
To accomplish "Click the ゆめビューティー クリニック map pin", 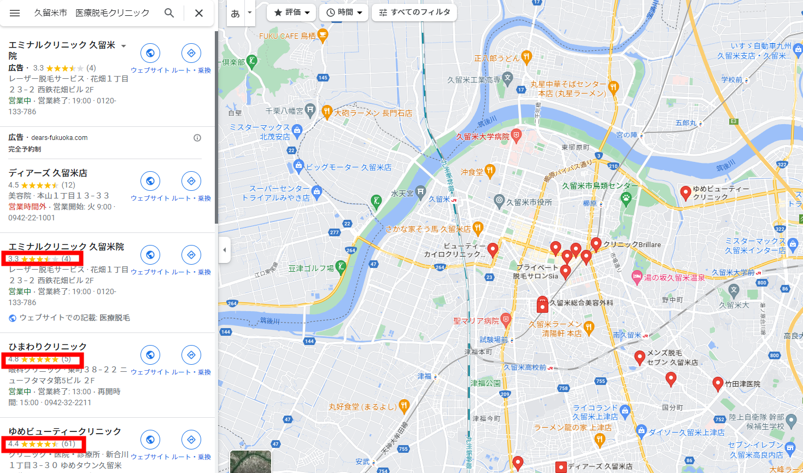I will coord(685,192).
